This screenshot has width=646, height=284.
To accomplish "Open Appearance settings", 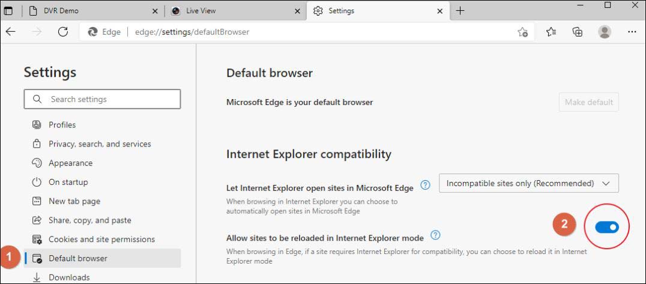I will (70, 163).
